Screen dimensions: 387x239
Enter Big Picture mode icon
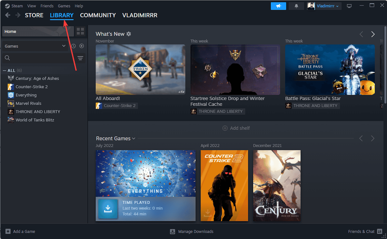click(x=349, y=6)
